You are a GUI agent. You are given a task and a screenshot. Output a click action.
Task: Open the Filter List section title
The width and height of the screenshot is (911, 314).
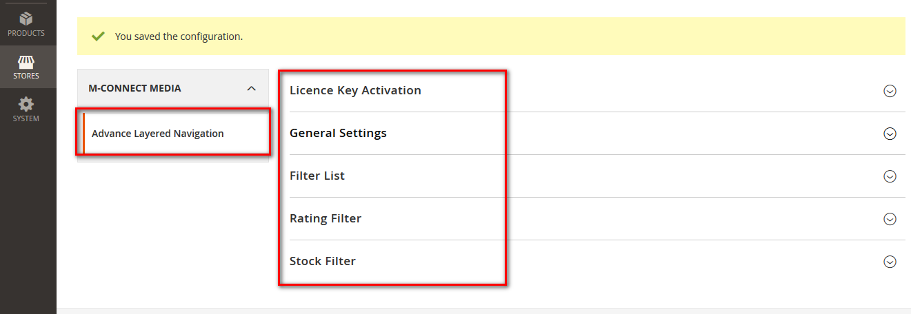tap(317, 176)
